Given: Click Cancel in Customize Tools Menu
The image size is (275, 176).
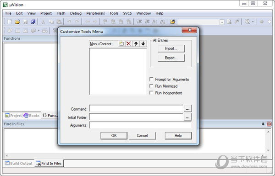Looking at the screenshot, I should 142,136.
